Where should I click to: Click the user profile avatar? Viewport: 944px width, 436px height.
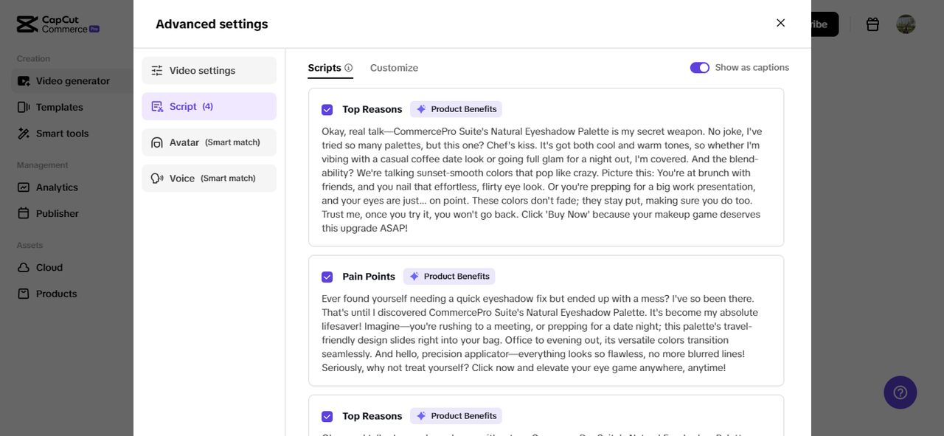point(906,24)
